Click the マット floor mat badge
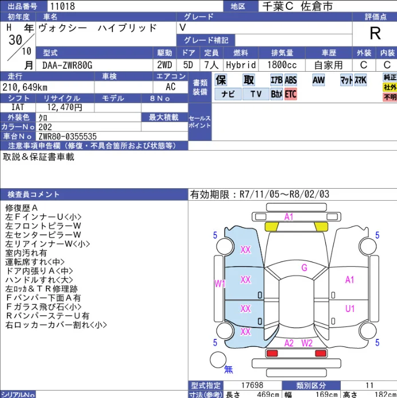Image resolution: width=397 pixels, height=398 pixels. (x=346, y=80)
